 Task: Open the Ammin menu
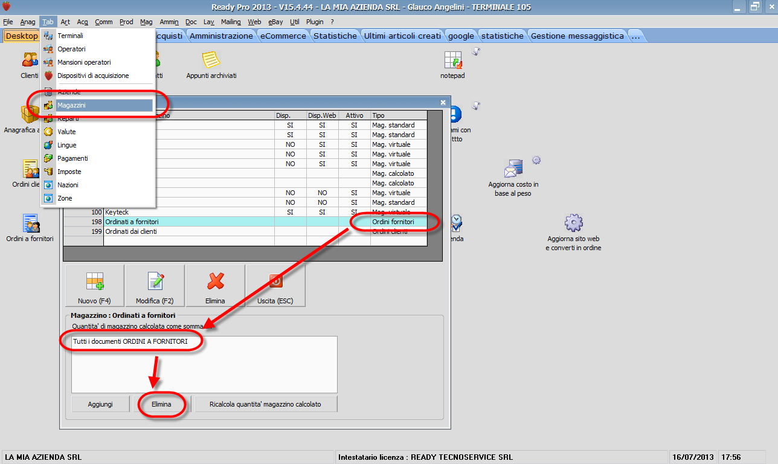(x=169, y=22)
